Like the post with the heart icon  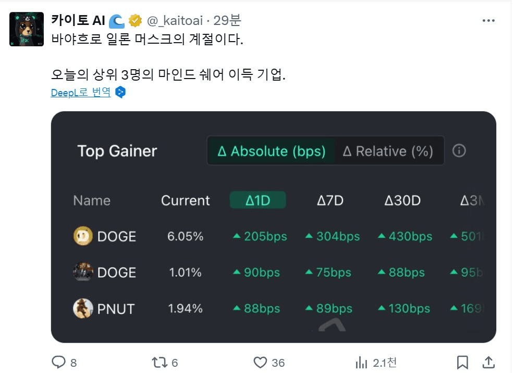(260, 362)
